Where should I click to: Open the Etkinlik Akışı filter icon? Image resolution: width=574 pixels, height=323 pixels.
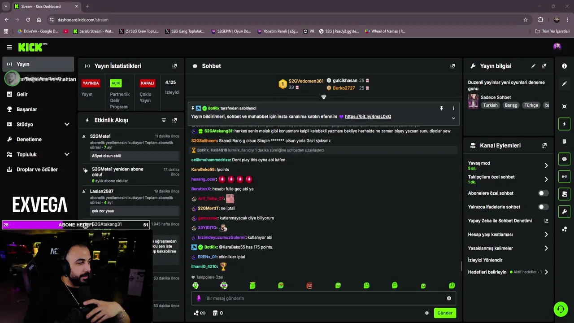click(x=164, y=120)
